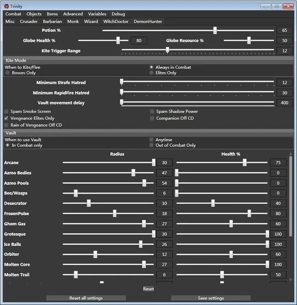Click the Reset button
Screen dimensions: 297x305
pos(148,289)
